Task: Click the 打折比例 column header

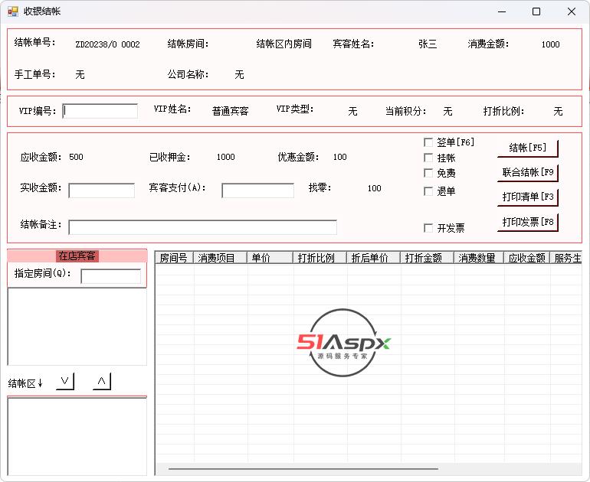Action: [x=320, y=258]
